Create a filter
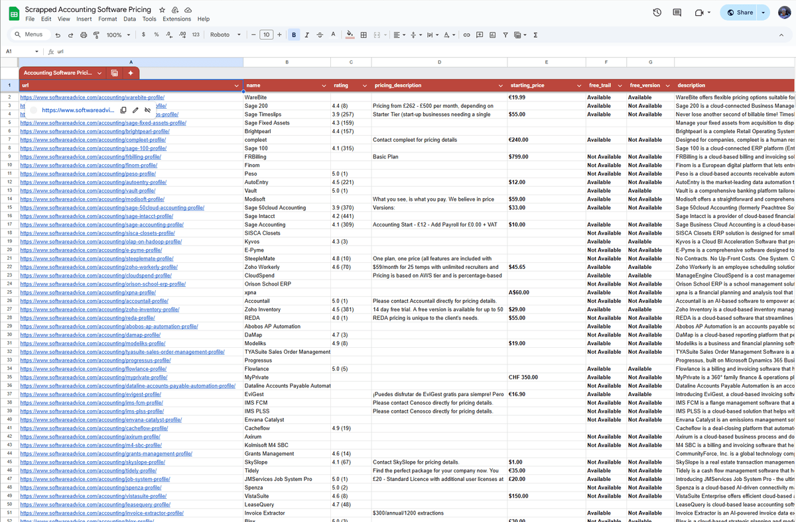Screen dimensions: 796x522 click(x=505, y=34)
